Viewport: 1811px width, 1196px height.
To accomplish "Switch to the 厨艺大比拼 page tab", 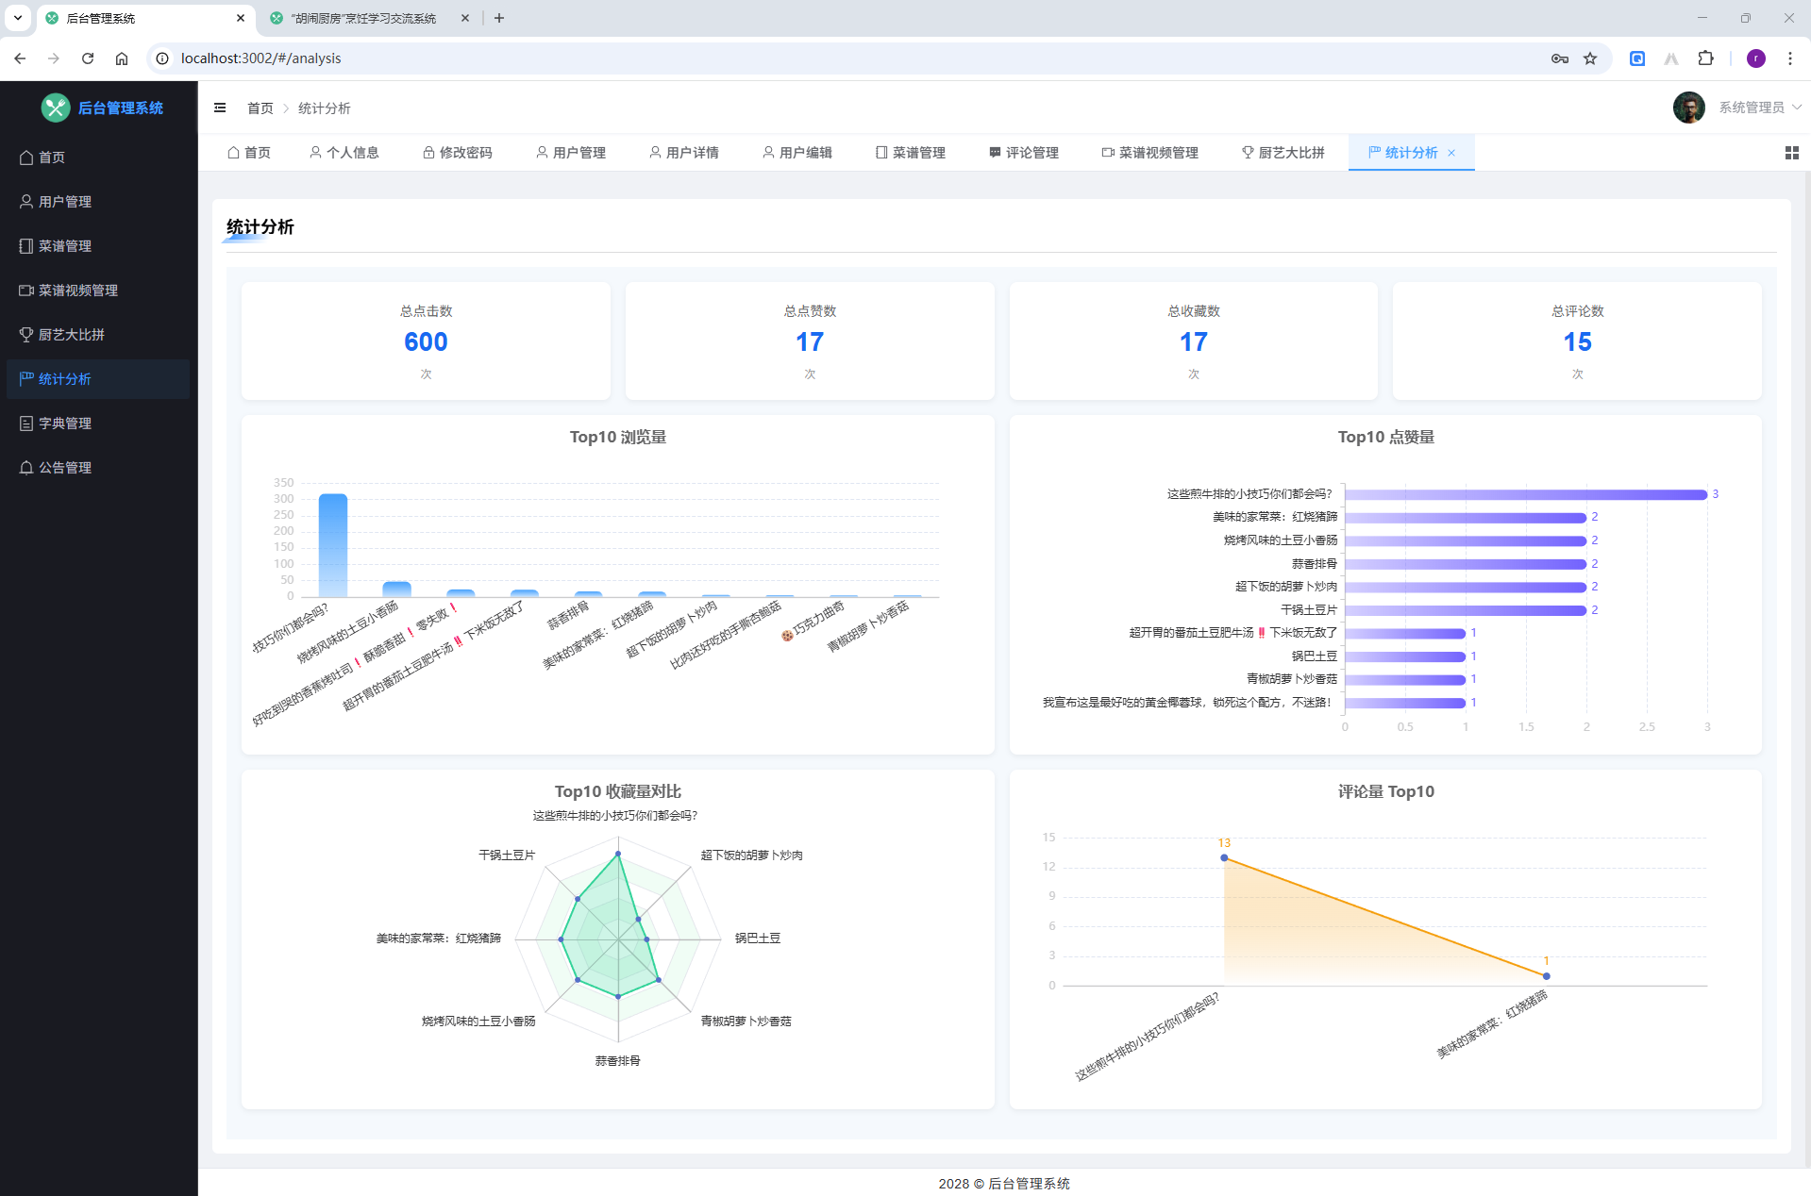I will [1283, 153].
